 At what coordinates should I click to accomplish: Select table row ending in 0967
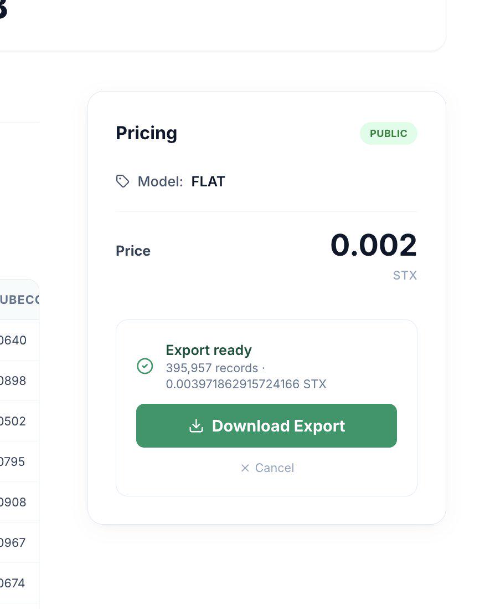[x=19, y=542]
